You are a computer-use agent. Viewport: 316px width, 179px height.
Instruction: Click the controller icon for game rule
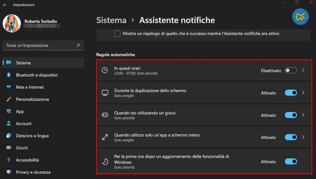coord(105,115)
